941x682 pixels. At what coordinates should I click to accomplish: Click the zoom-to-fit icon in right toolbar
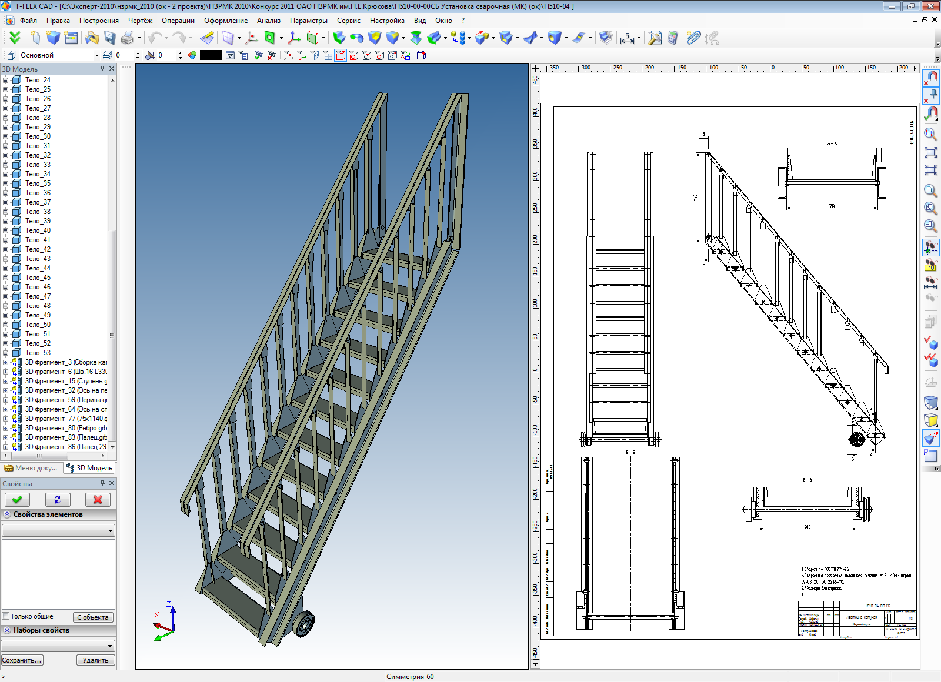click(x=930, y=152)
